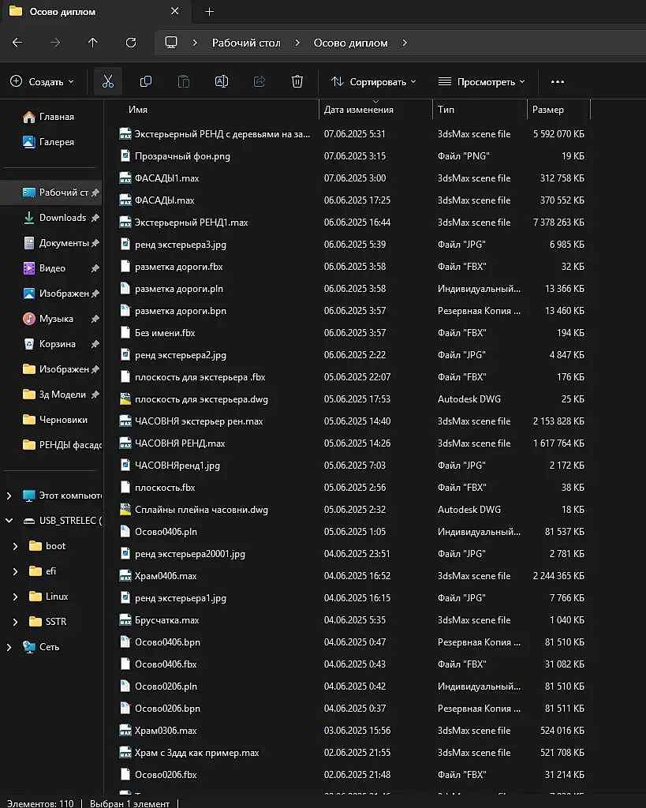Open the Просмотреть dropdown
646x808 pixels.
(x=481, y=81)
